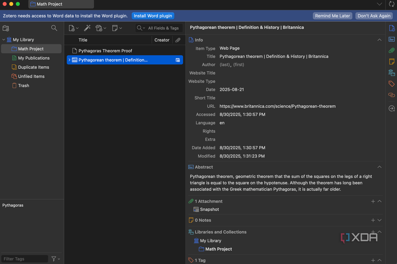Click the All Fields & Tags search box
This screenshot has width=397, height=264.
pos(163,28)
